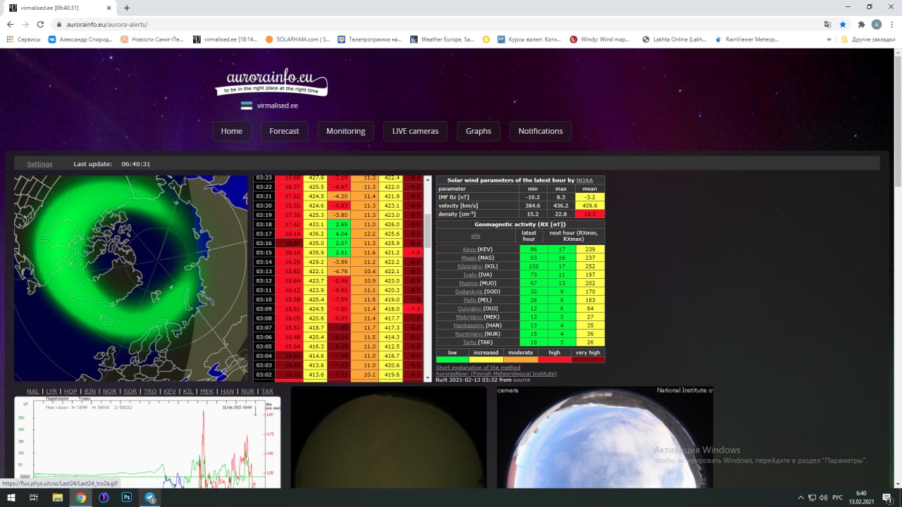The image size is (902, 507).
Task: Open the Settings link
Action: pos(39,164)
